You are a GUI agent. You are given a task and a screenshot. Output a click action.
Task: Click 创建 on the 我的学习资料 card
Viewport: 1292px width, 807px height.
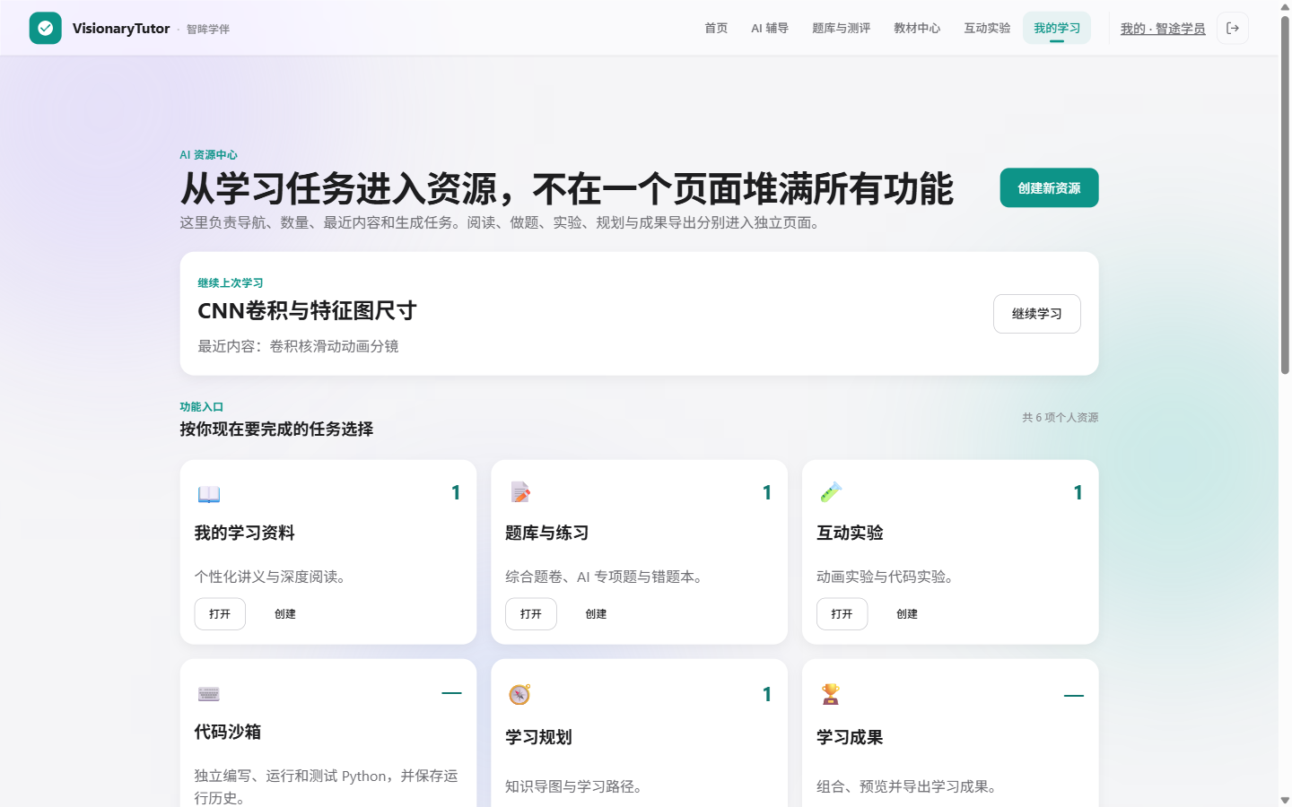[285, 614]
